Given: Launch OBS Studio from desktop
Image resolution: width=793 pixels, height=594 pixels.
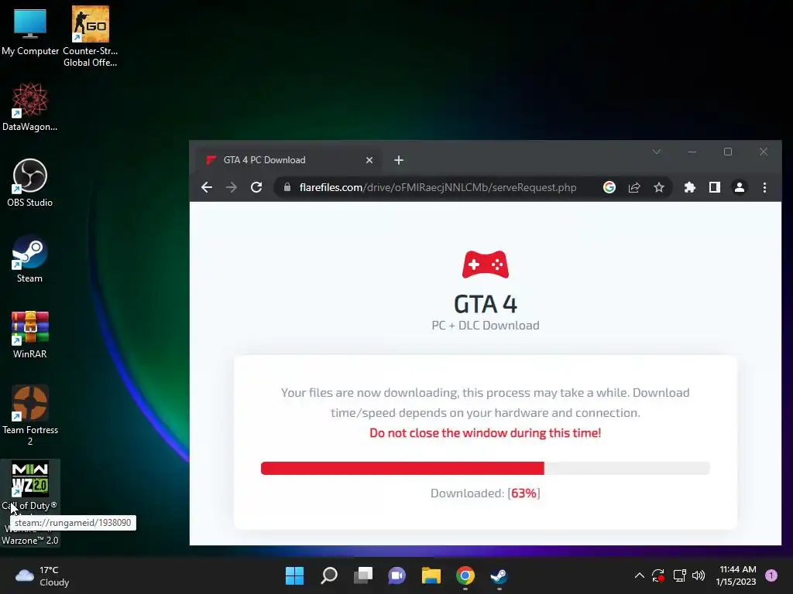Looking at the screenshot, I should (x=30, y=183).
